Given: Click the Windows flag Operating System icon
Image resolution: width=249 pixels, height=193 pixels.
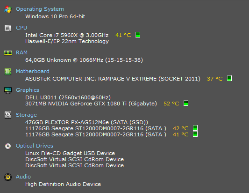Looking at the screenshot, I should pyautogui.click(x=8, y=9).
